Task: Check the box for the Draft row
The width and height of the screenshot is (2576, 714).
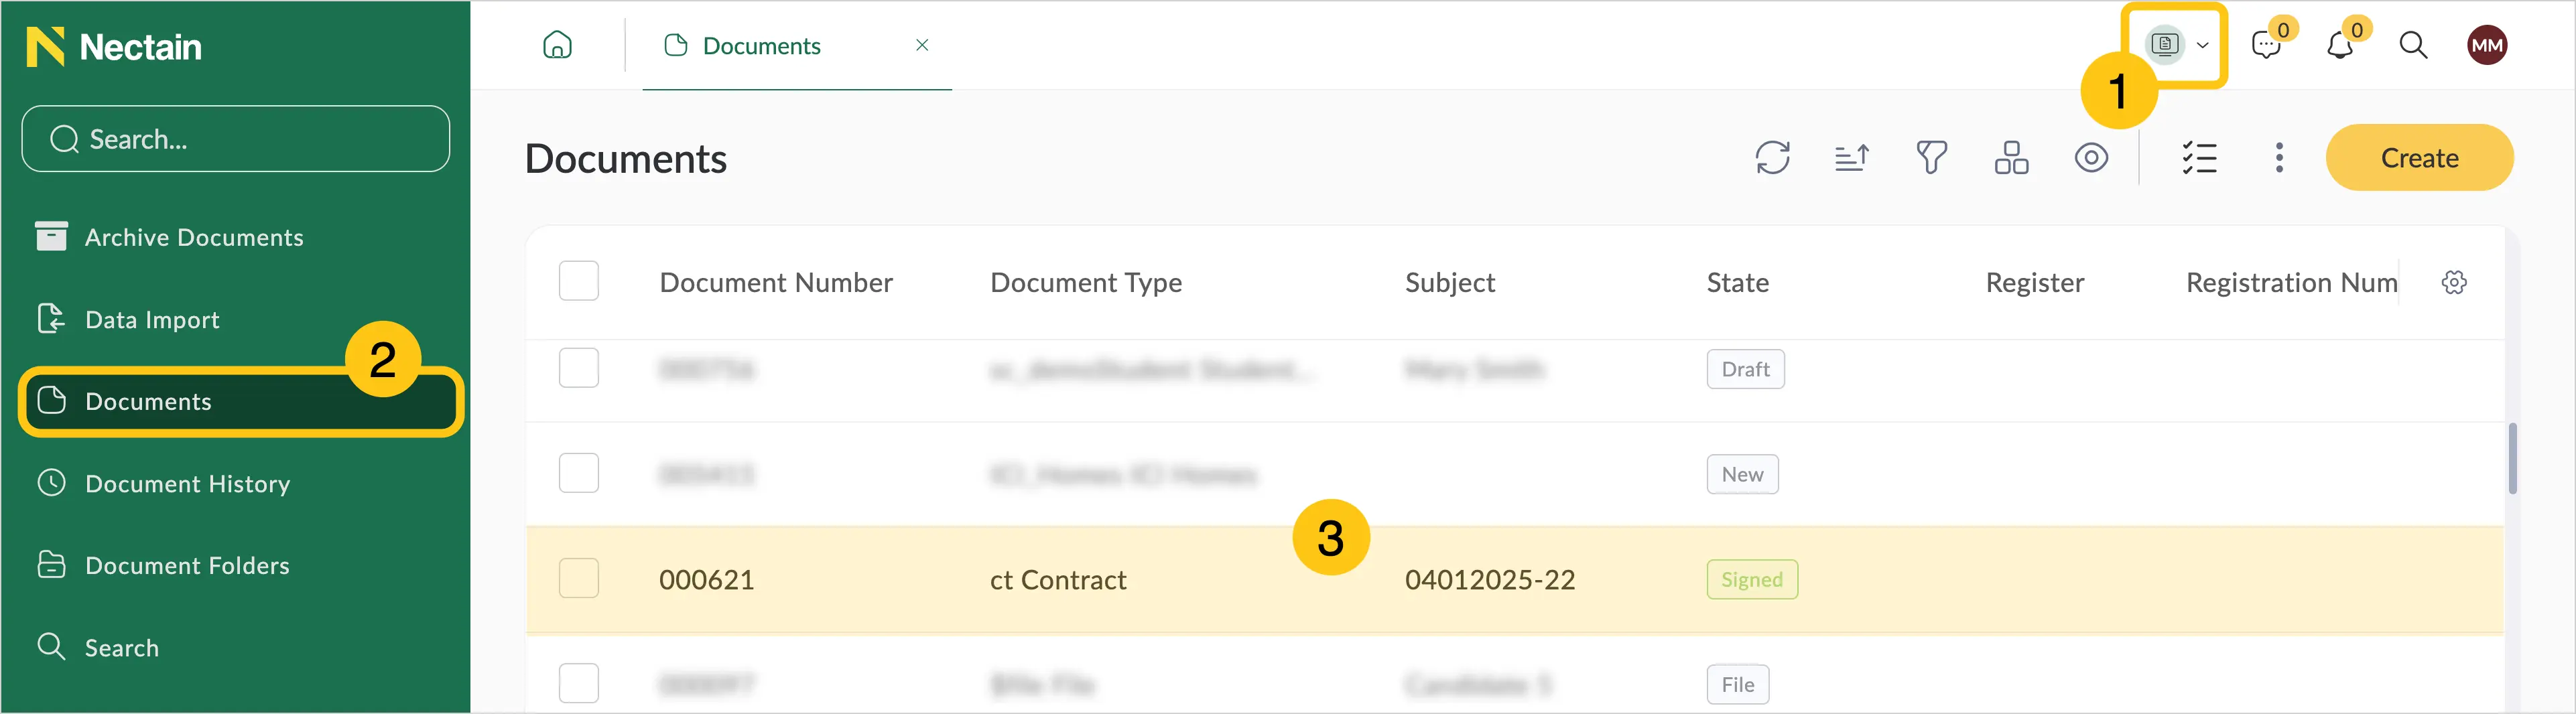Action: coord(578,368)
